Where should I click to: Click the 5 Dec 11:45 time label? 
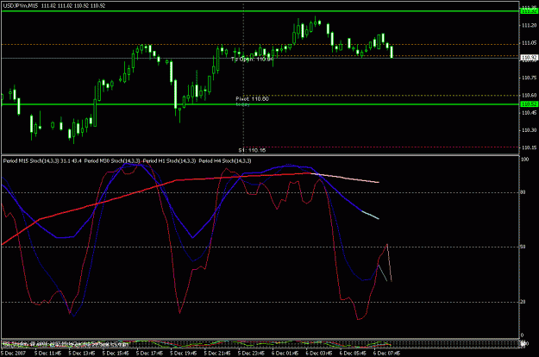(x=47, y=354)
